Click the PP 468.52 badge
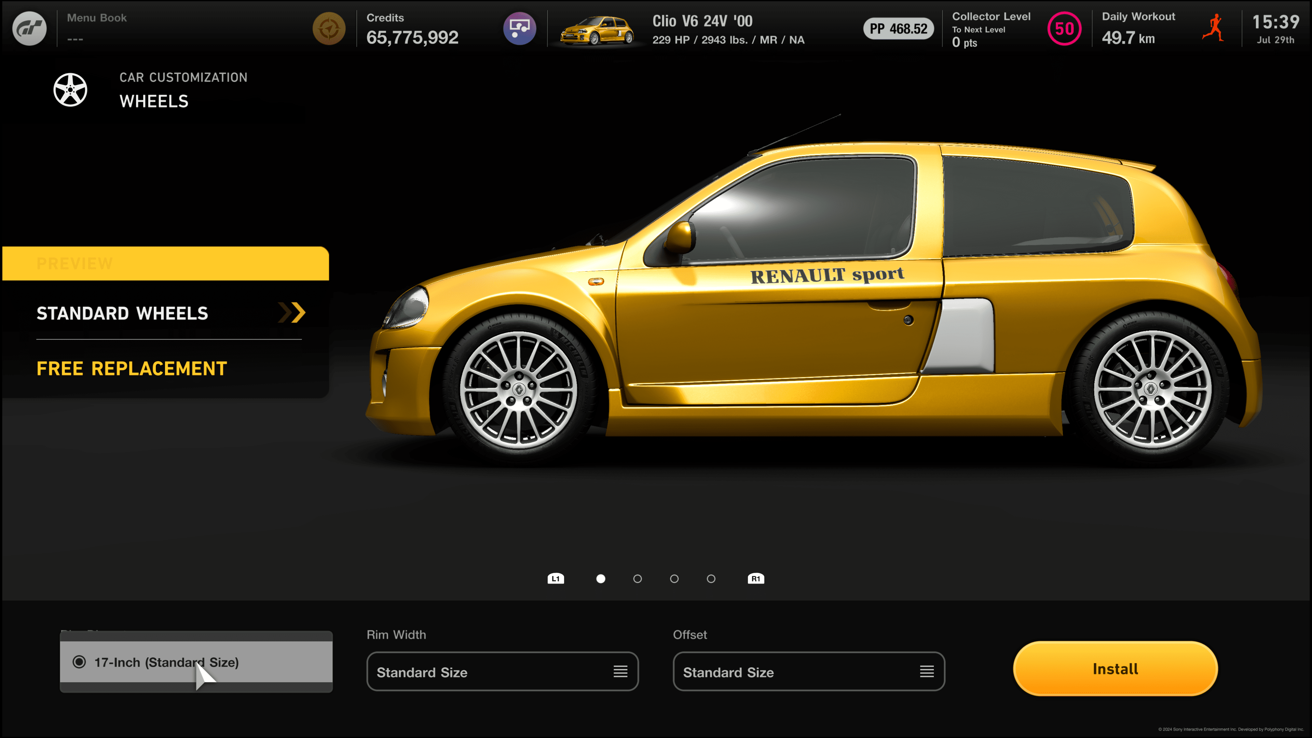Screen dimensions: 1312x738 point(898,28)
